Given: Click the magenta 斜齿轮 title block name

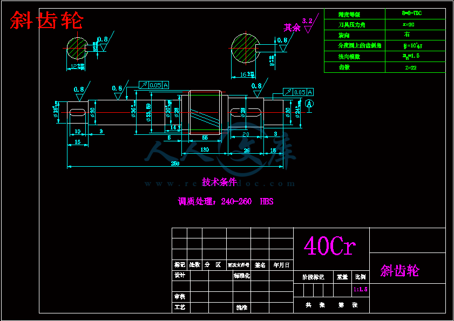Looking at the screenshot, I should (x=400, y=271).
